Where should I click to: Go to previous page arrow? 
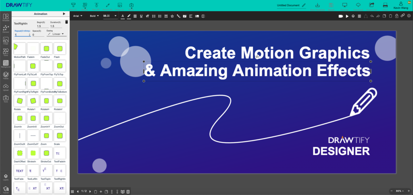click(x=78, y=191)
